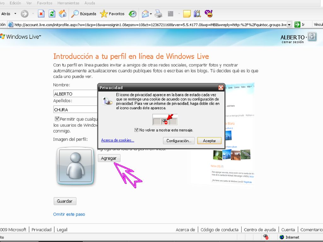Open the edit button dropdown arrow

click(x=179, y=14)
